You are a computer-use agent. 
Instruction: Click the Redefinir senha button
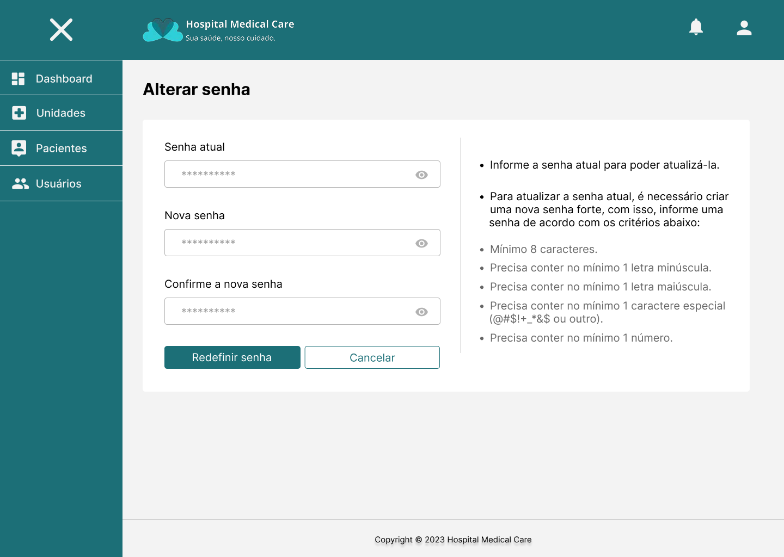click(x=232, y=357)
